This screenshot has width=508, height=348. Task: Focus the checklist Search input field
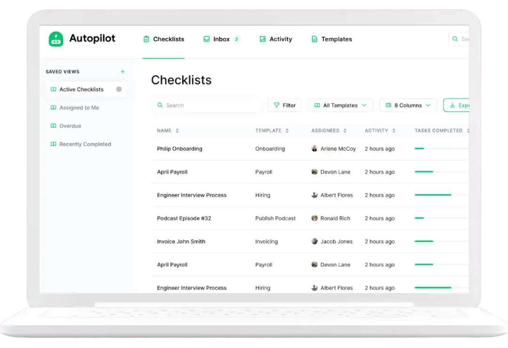(x=207, y=105)
